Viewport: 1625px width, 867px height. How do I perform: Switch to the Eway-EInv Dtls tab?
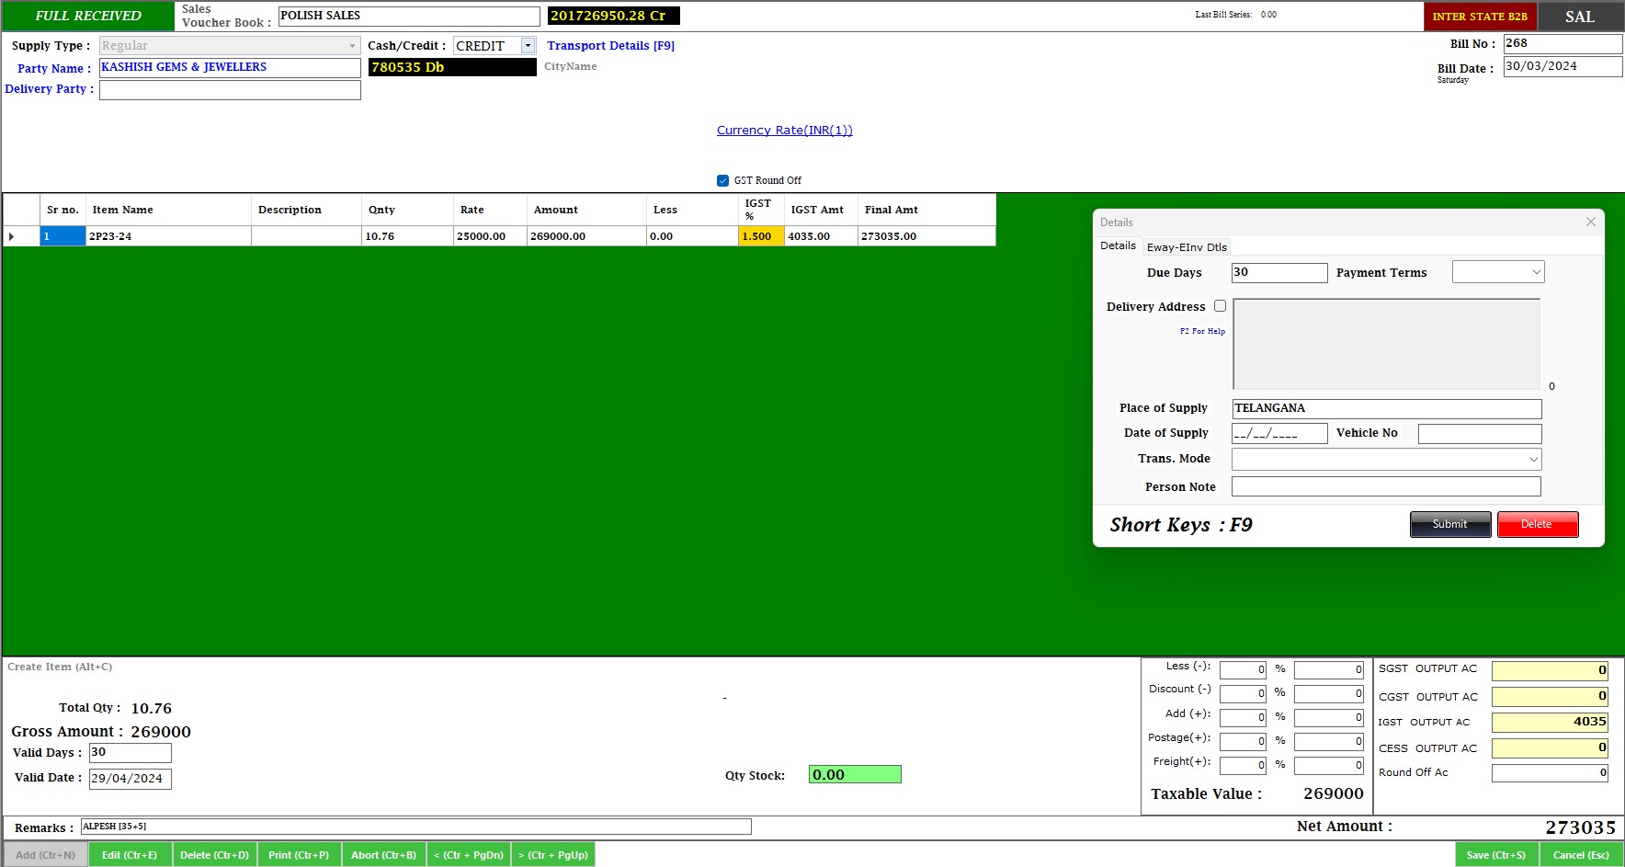(1186, 246)
